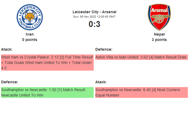This screenshot has width=189, height=124.
Task: Select the 0:3 final score
Action: (x=94, y=24)
